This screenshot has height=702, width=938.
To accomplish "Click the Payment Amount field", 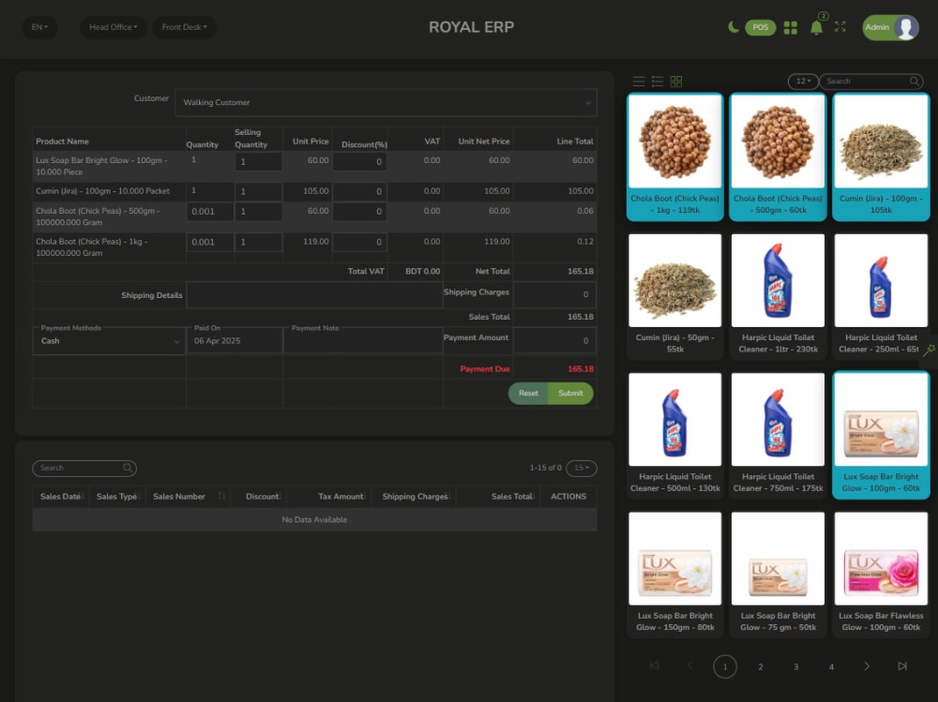I will [554, 340].
